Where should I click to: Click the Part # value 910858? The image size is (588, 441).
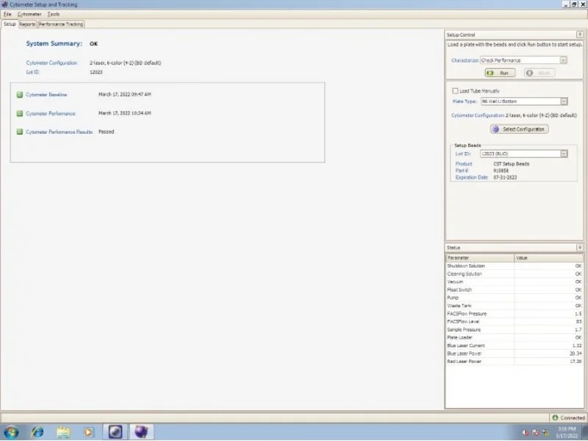(x=501, y=171)
